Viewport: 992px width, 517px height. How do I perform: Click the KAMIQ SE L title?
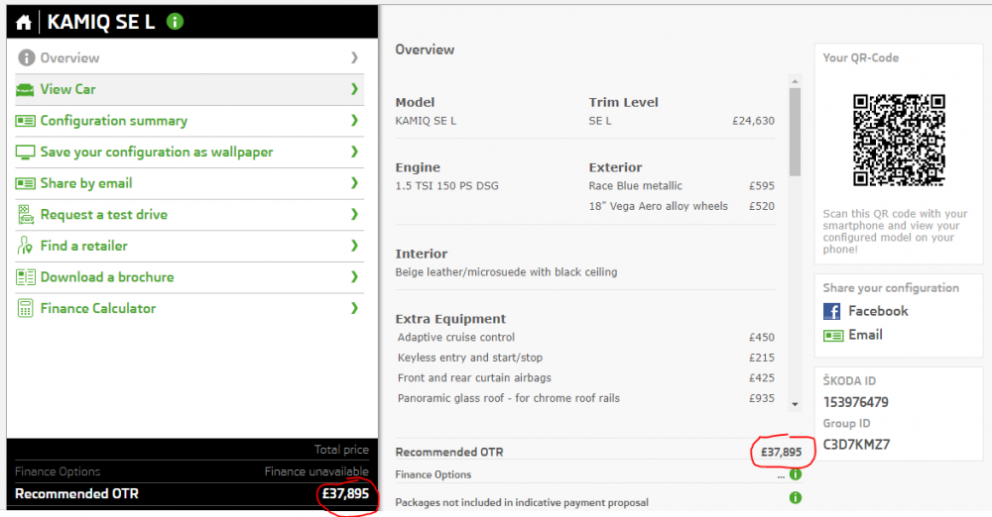pyautogui.click(x=101, y=22)
